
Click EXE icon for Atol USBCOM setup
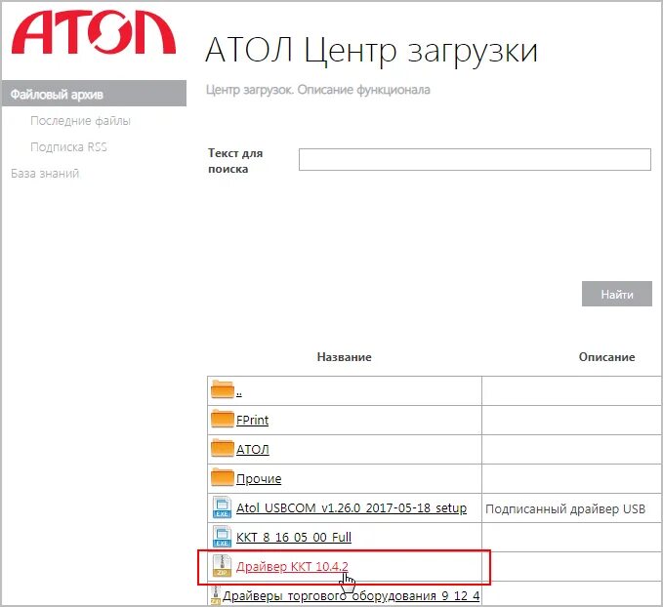point(222,507)
